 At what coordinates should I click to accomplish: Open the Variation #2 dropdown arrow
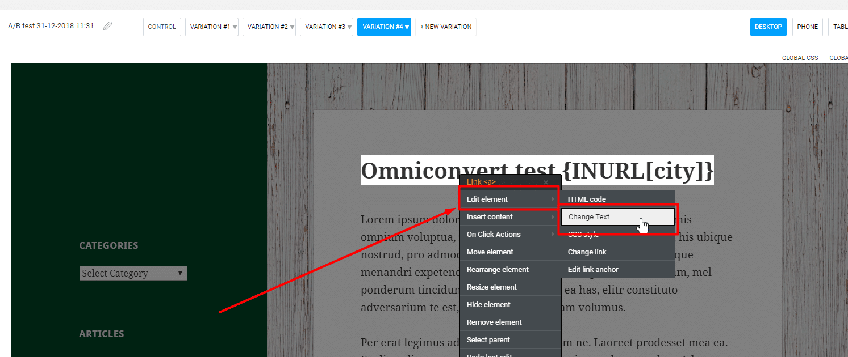[x=292, y=27]
